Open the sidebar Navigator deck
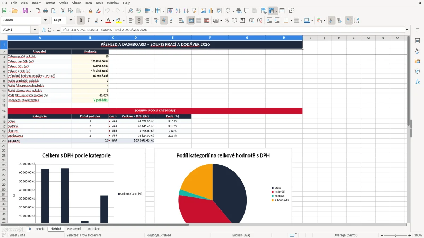 tap(417, 71)
